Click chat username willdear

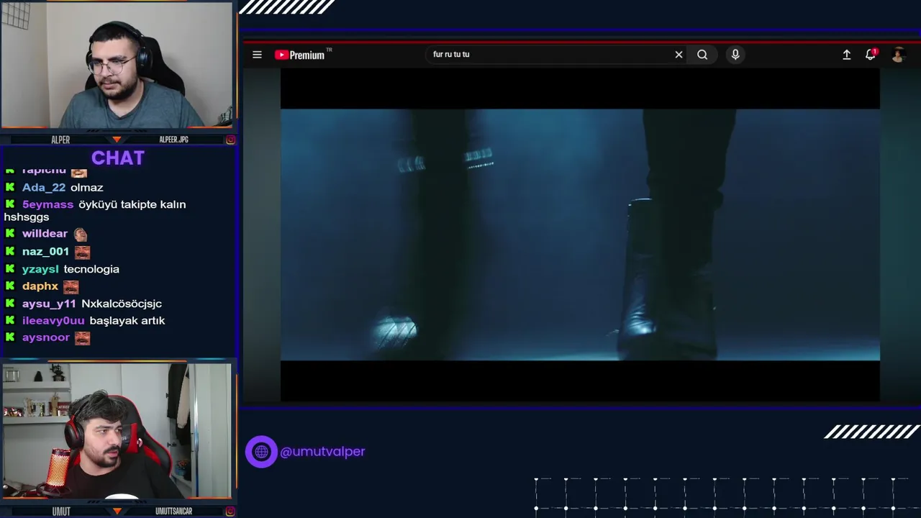pos(45,234)
